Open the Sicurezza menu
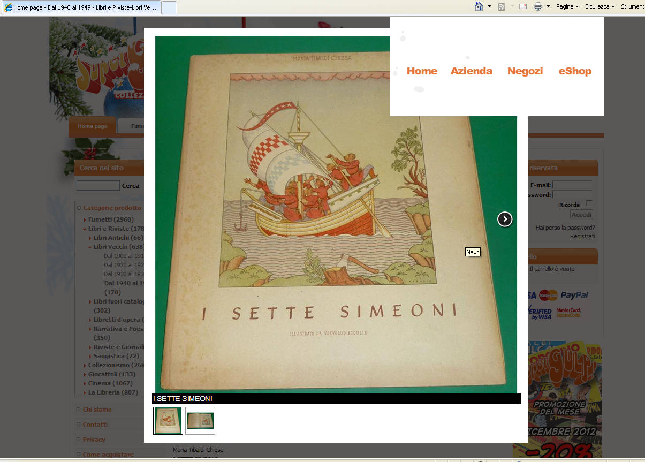645x462 pixels. pos(600,6)
